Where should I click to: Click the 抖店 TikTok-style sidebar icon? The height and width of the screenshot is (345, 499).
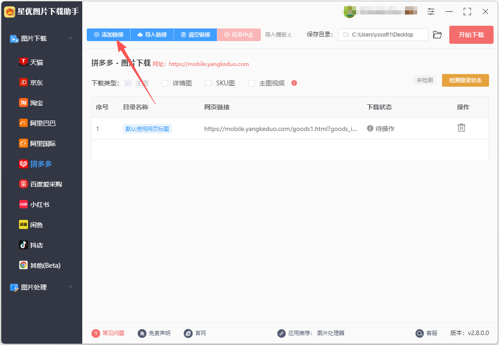pyautogui.click(x=23, y=245)
